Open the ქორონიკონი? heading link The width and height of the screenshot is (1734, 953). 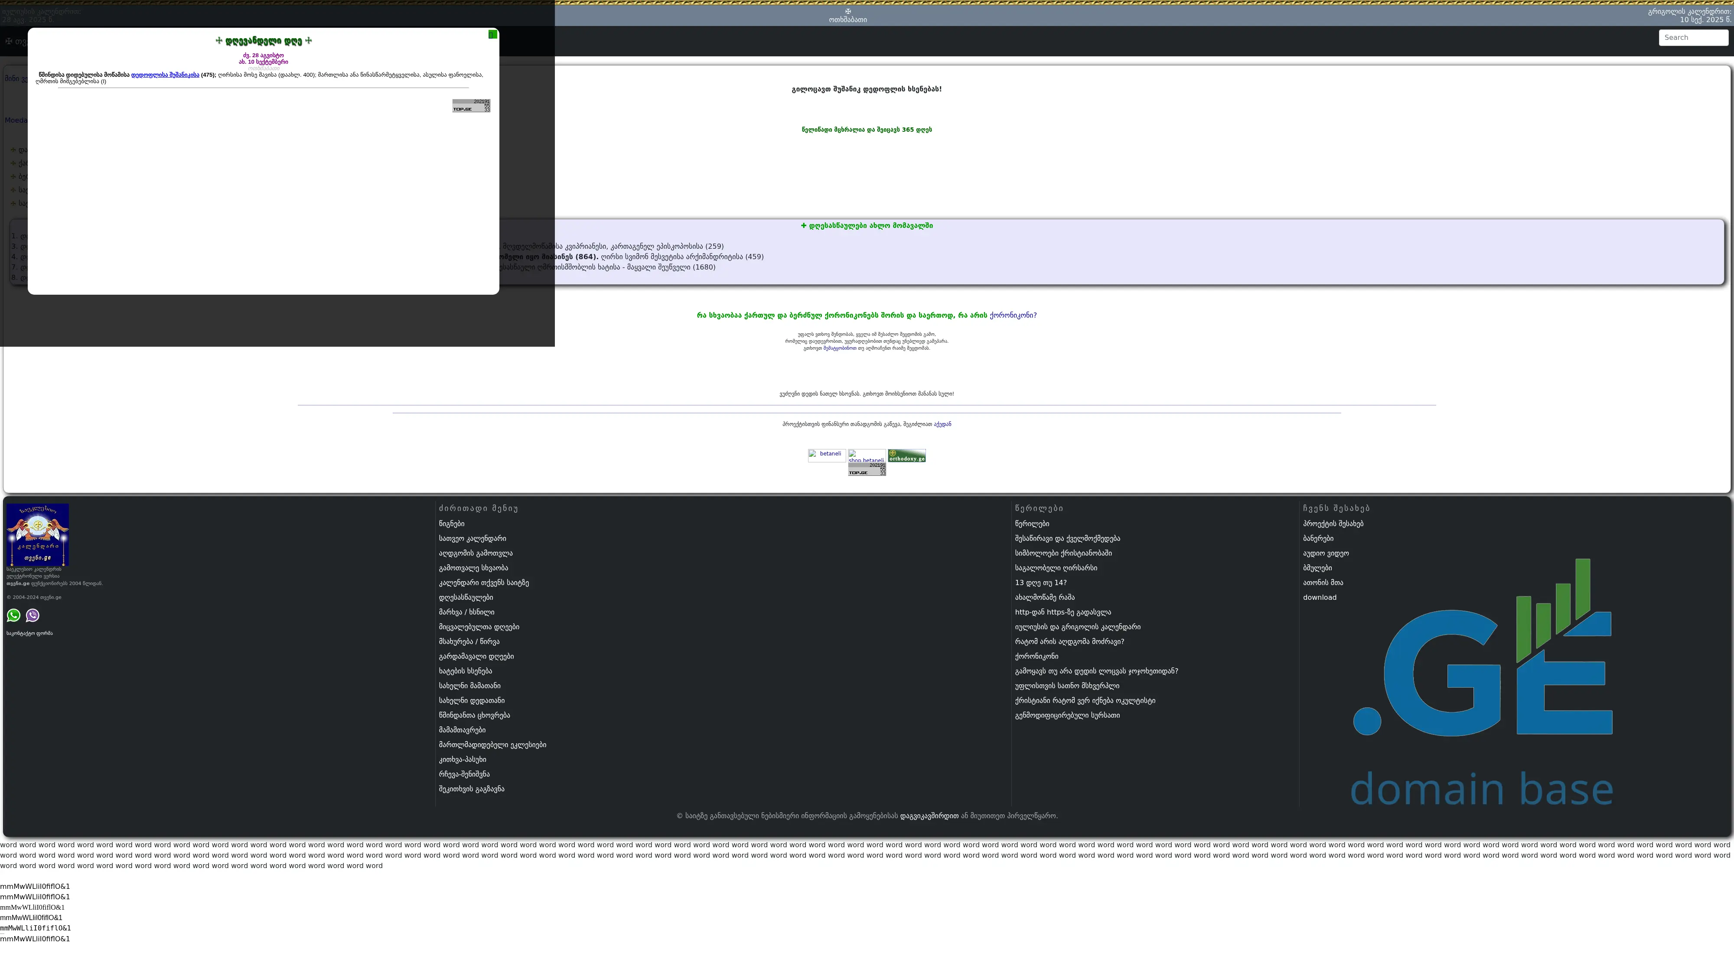point(1013,315)
